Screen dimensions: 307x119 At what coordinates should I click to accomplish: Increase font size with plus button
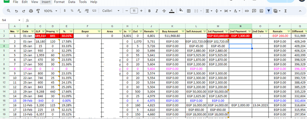tap(141, 11)
